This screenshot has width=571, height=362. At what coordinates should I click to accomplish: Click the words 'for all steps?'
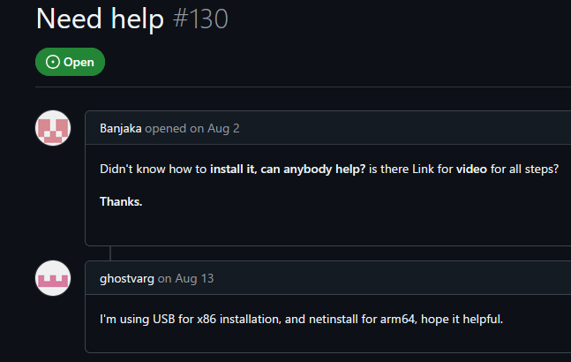point(525,169)
